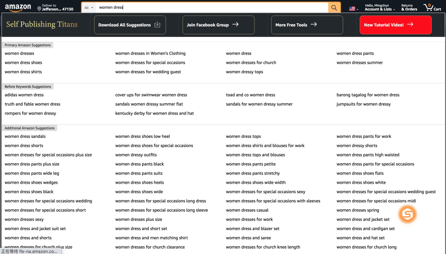The height and width of the screenshot is (254, 446).
Task: Select women dress shoes low heel
Action: tap(142, 137)
